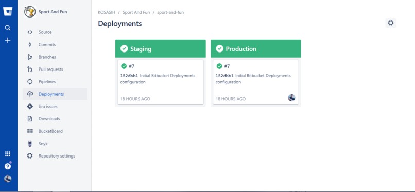This screenshot has width=415, height=192.
Task: Select the Deployments menu item
Action: pos(55,94)
